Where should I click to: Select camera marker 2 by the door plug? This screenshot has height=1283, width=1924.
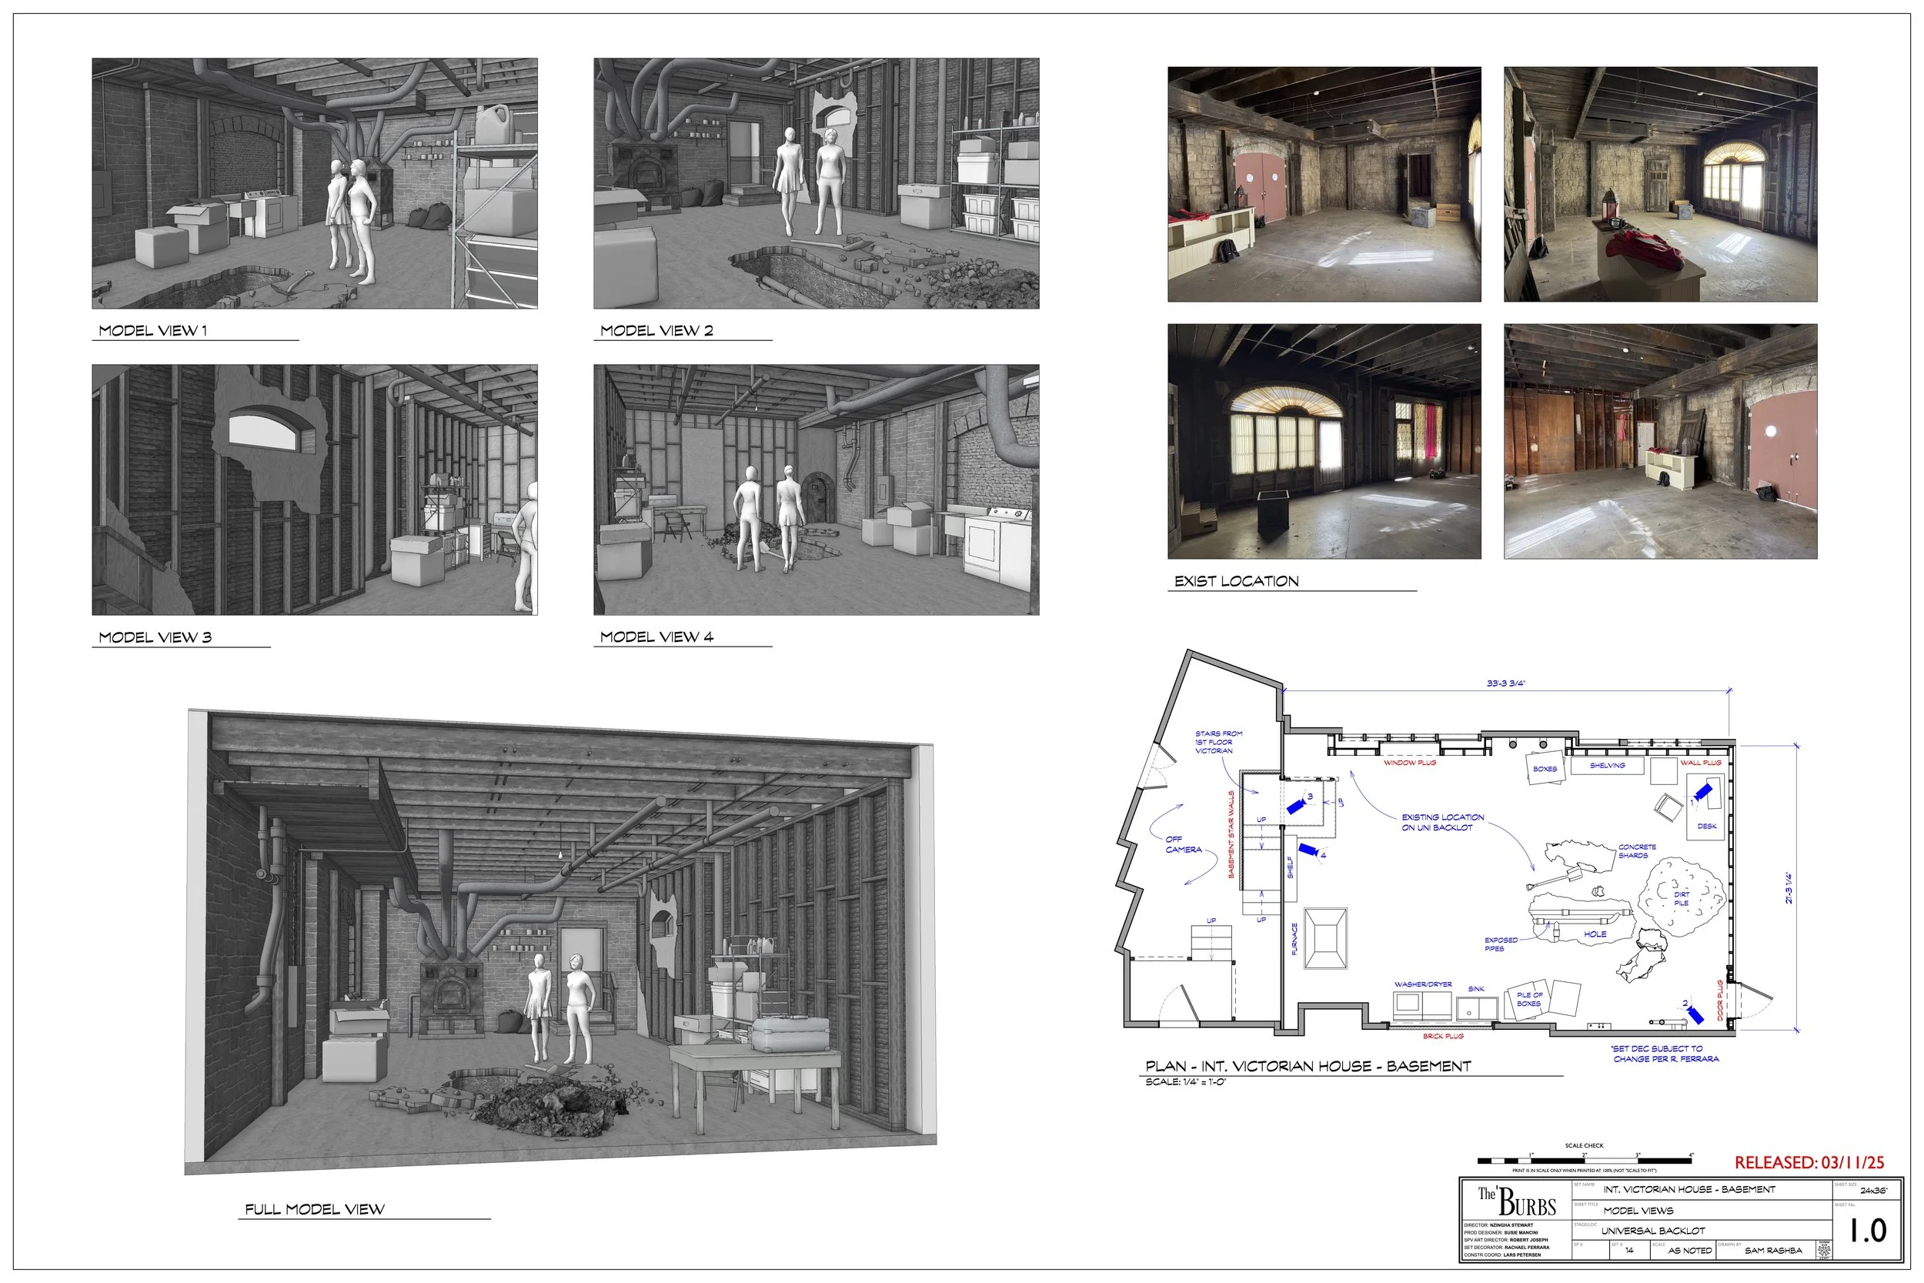pos(1697,1017)
